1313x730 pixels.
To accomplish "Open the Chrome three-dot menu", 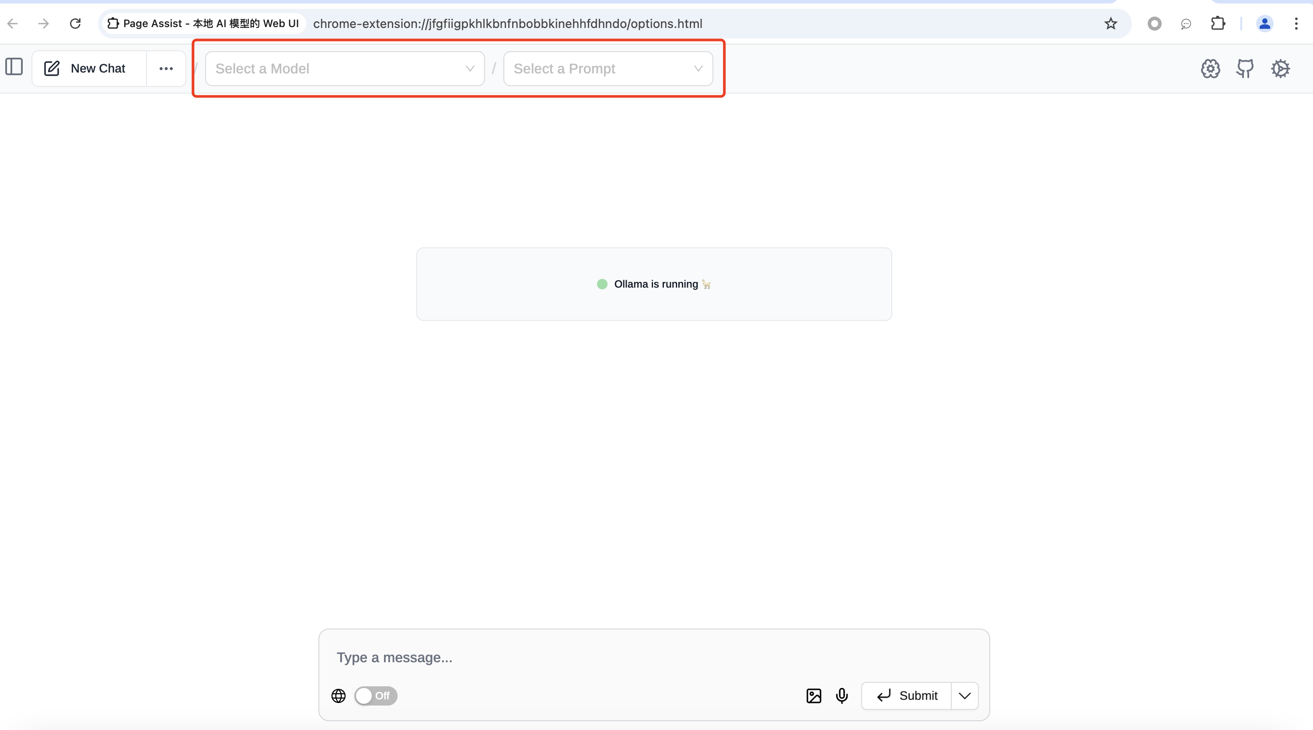I will (x=1296, y=24).
